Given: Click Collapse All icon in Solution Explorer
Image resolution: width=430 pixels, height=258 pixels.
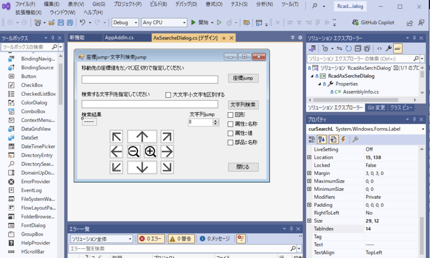Looking at the screenshot, I should (x=358, y=49).
